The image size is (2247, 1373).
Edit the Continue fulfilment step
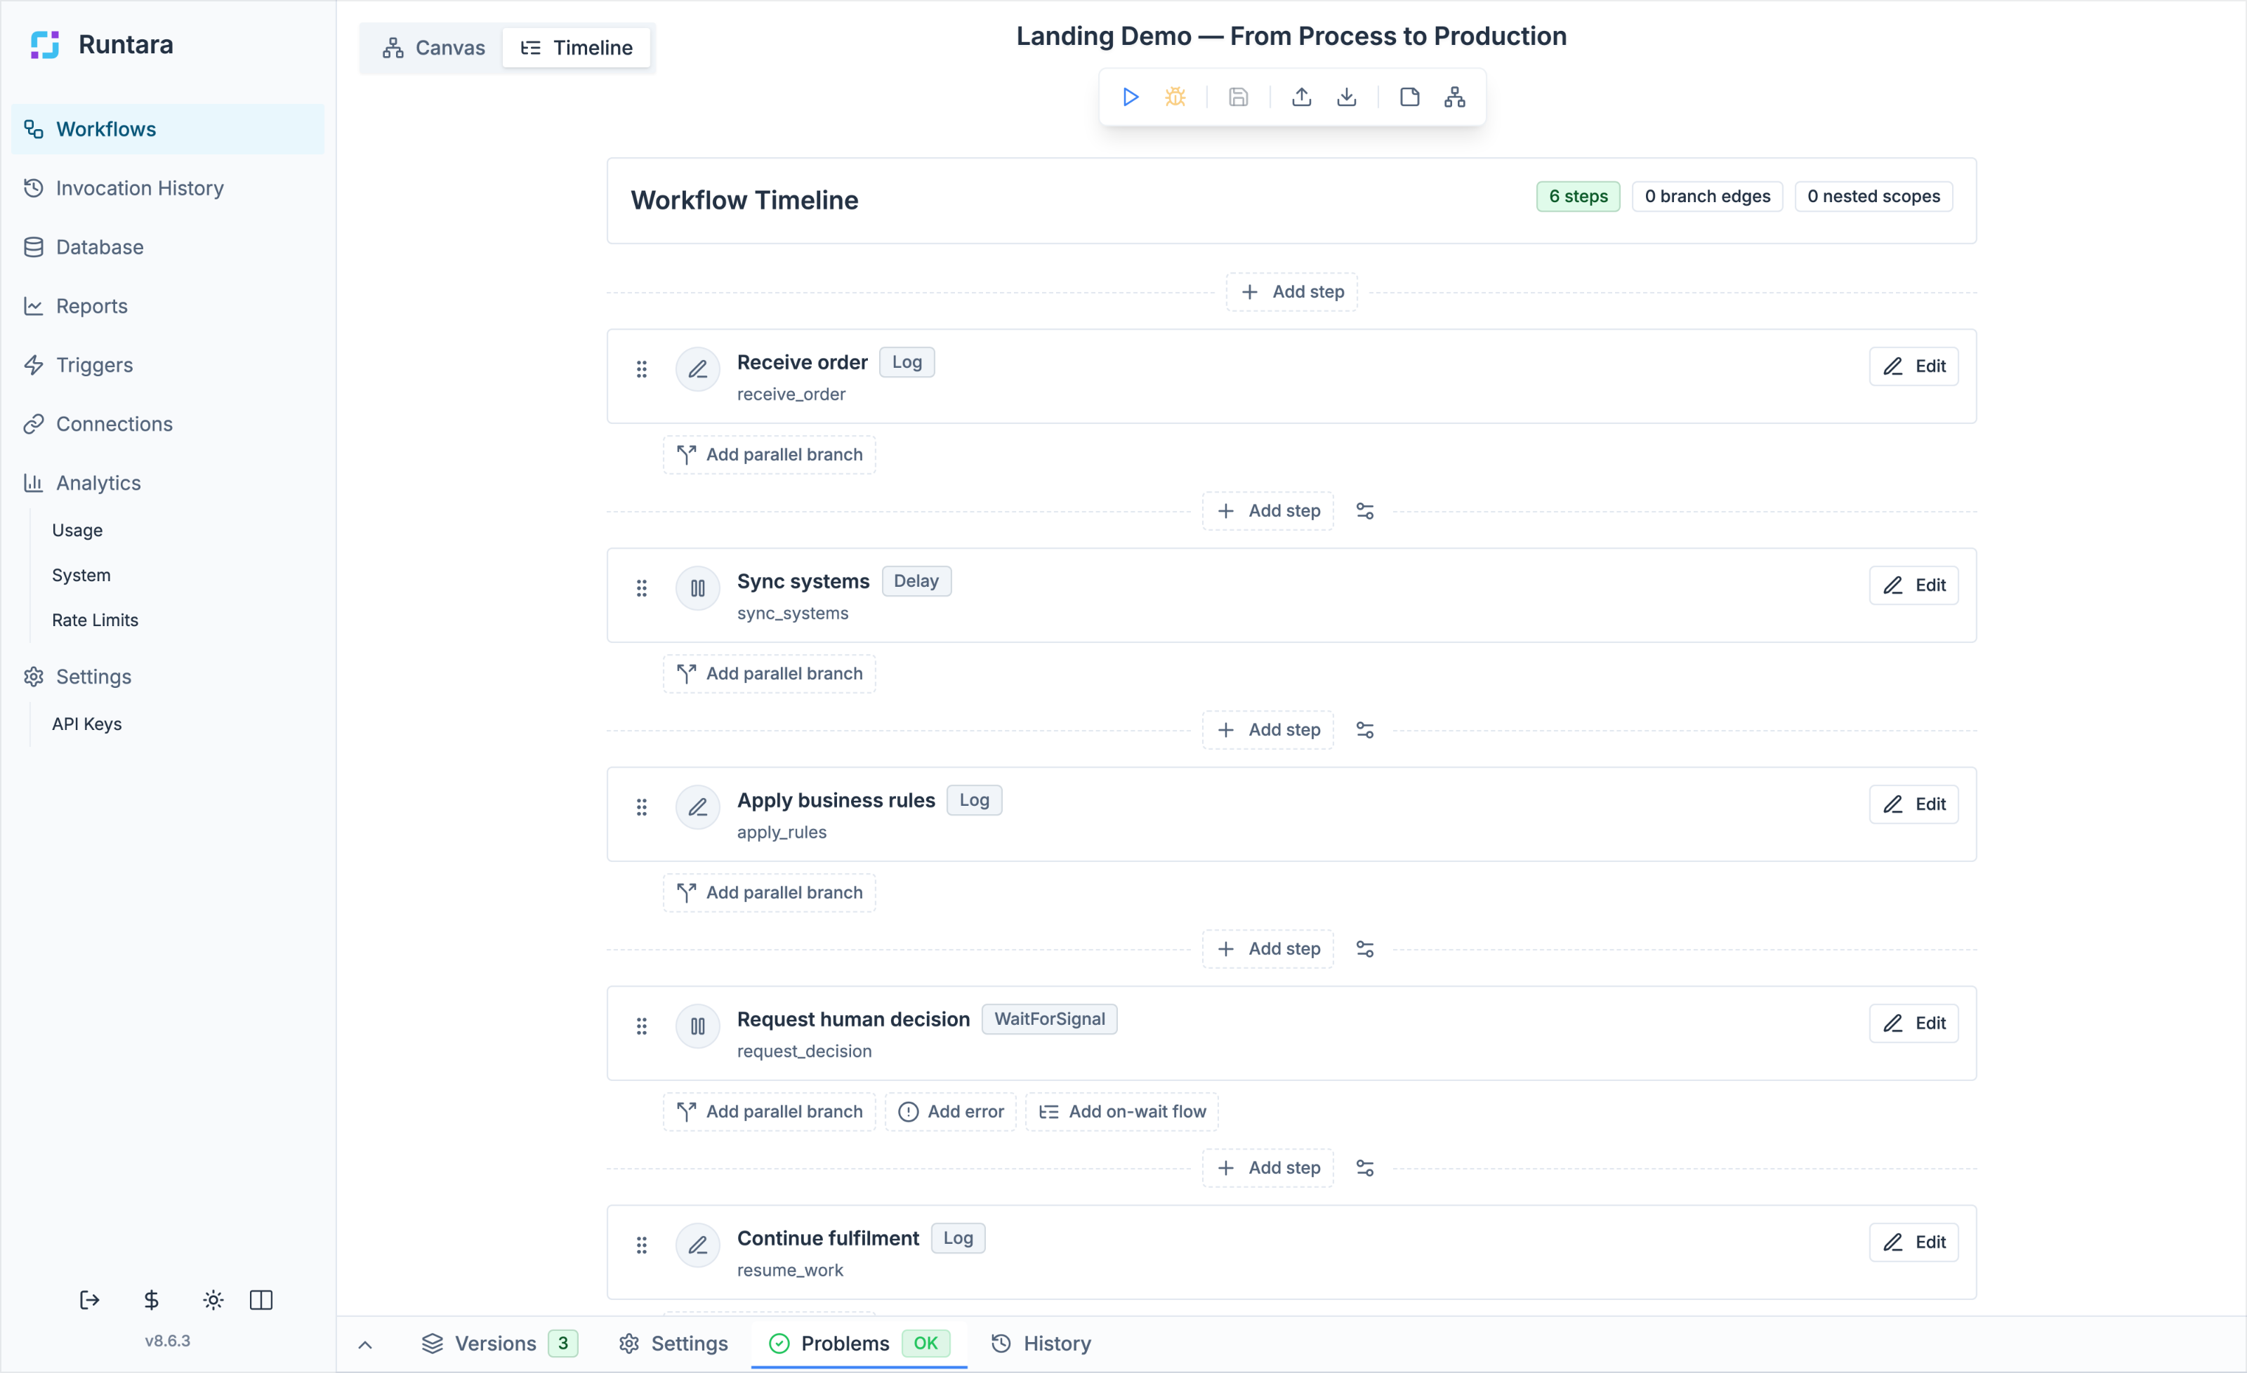1914,1242
